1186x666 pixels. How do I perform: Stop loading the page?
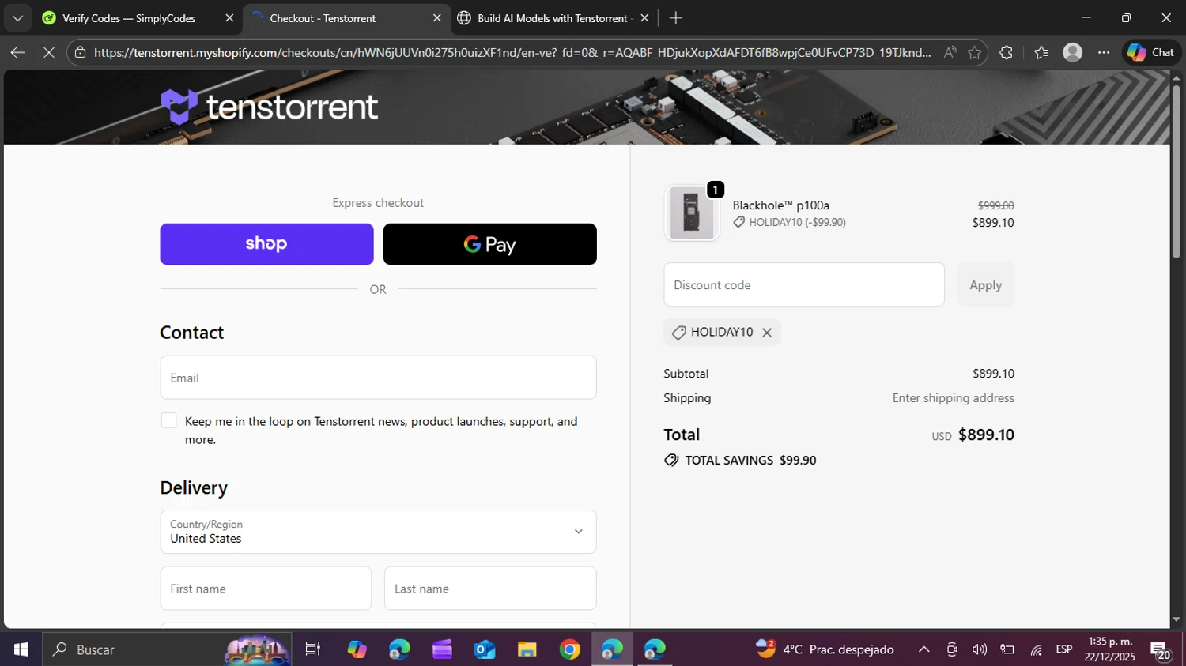[48, 52]
